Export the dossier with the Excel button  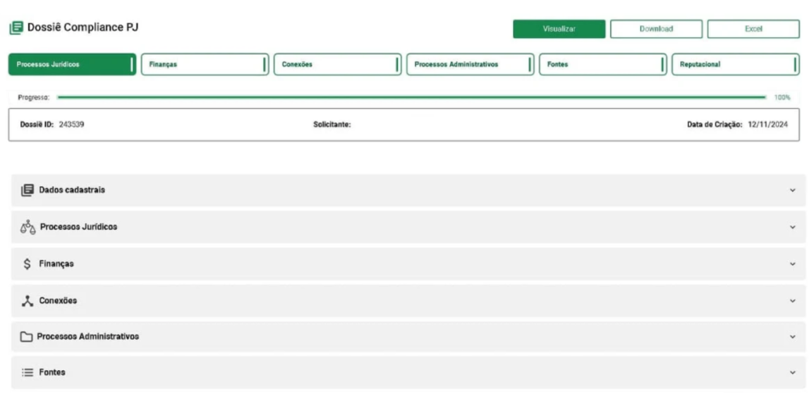pyautogui.click(x=752, y=28)
